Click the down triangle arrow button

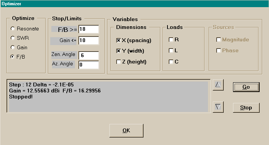pos(218,107)
